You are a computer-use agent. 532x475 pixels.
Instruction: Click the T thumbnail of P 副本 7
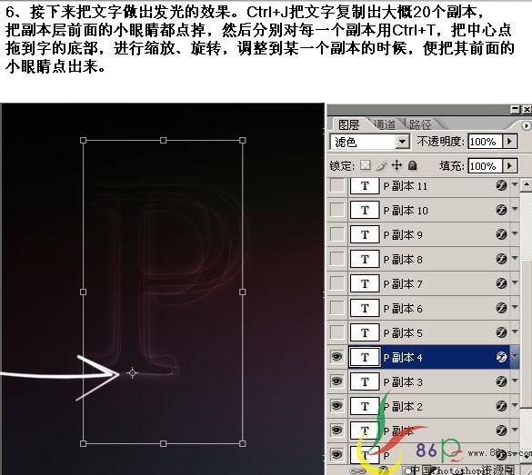click(365, 283)
